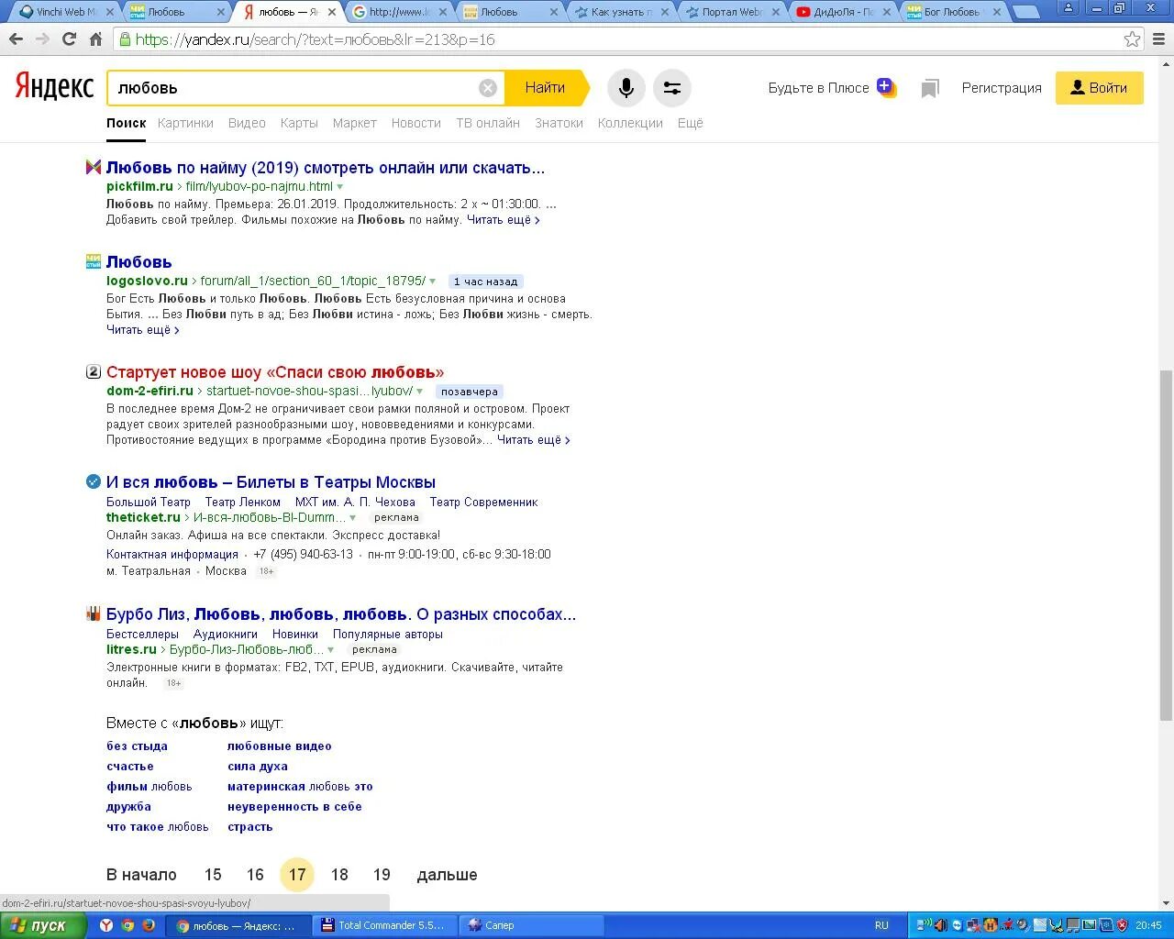Switch to the Картинки search tab
1174x939 pixels.
185,123
